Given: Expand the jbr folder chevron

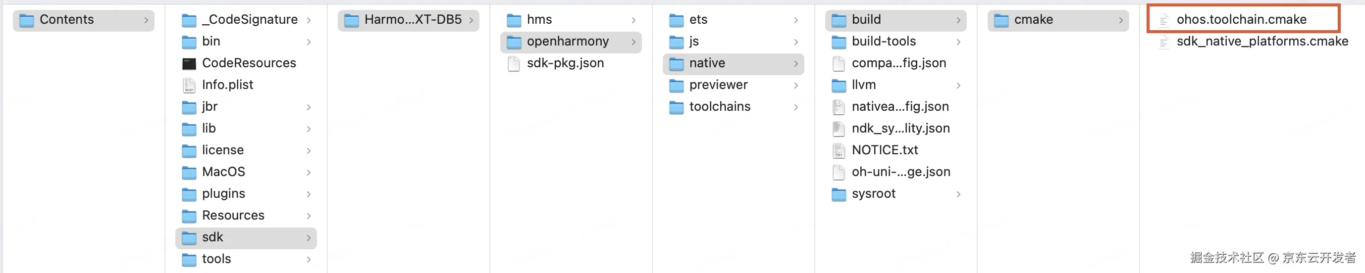Looking at the screenshot, I should [309, 107].
